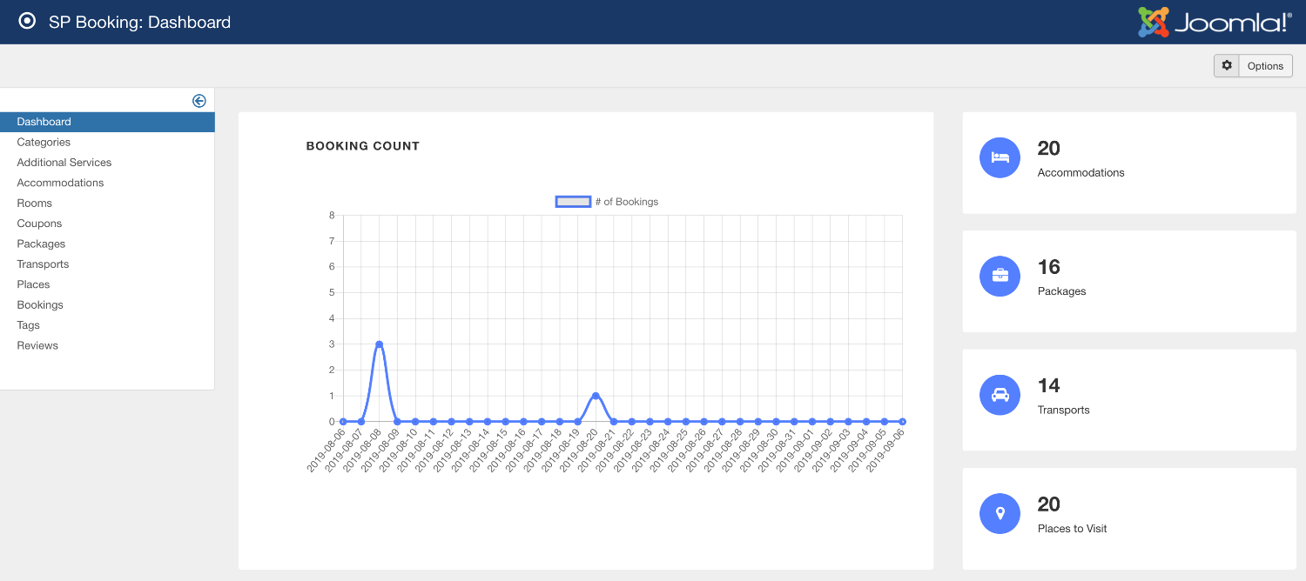This screenshot has width=1306, height=581.
Task: Select Dashboard in the sidebar menu
Action: click(x=44, y=122)
